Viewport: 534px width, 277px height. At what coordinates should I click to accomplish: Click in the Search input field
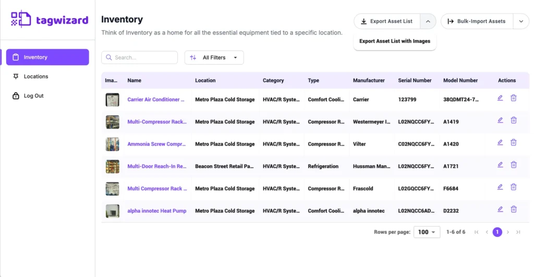[140, 57]
